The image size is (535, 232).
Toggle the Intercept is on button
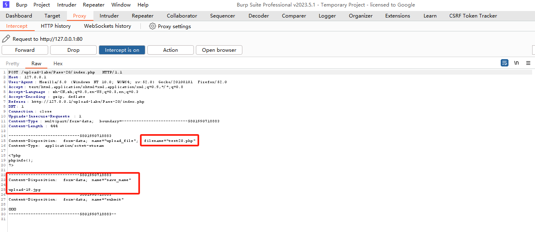[x=122, y=50]
